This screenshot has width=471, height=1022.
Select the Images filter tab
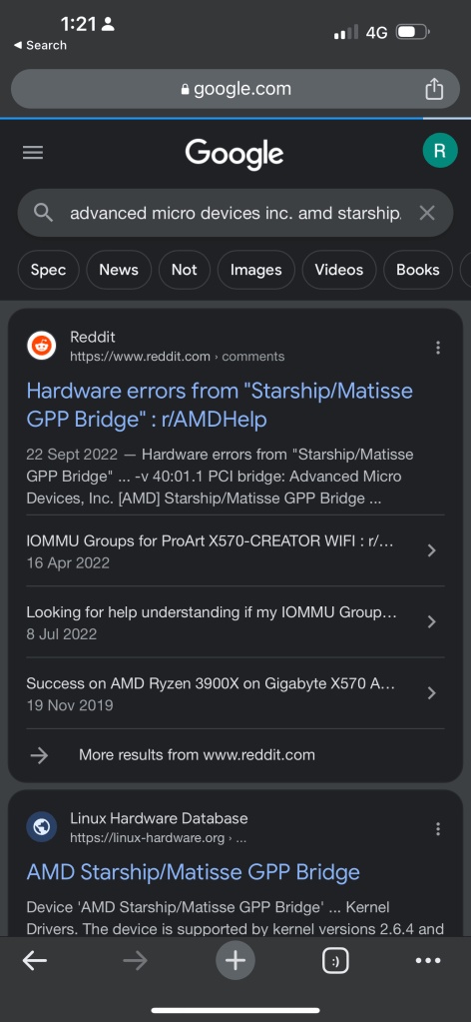[256, 270]
